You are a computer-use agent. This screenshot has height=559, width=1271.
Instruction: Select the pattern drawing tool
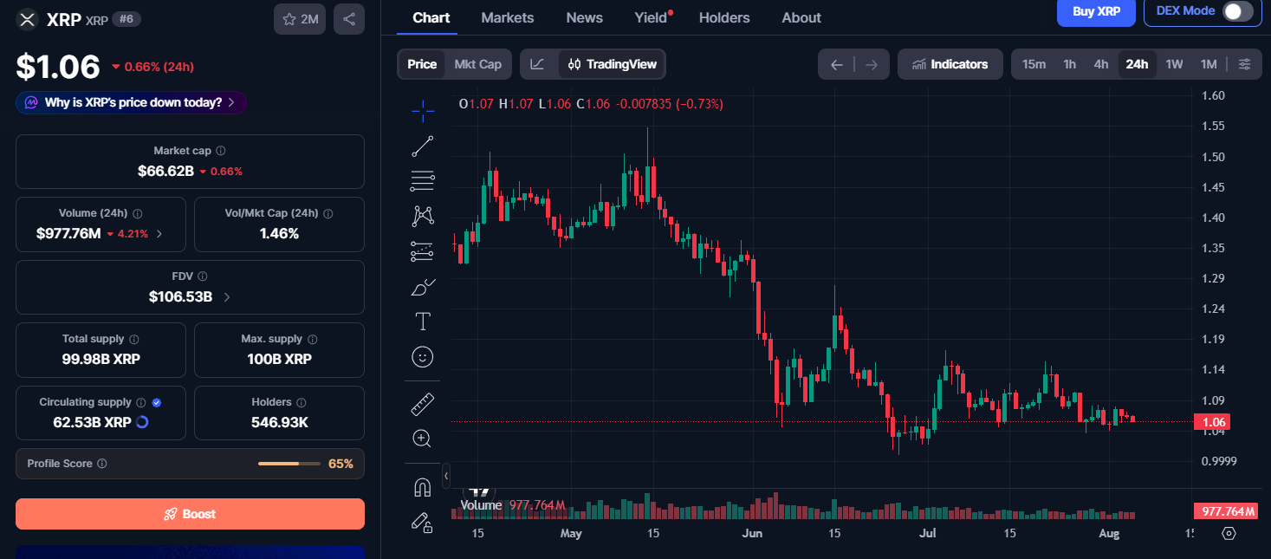[x=423, y=216]
